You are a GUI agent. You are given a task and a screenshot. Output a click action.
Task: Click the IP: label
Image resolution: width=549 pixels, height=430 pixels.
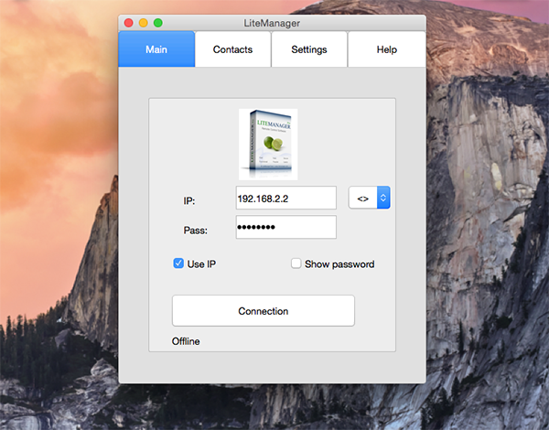click(189, 200)
